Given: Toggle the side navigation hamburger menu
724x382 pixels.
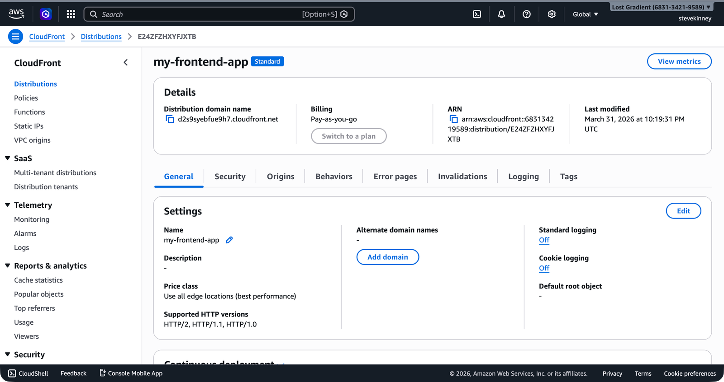Looking at the screenshot, I should [15, 37].
